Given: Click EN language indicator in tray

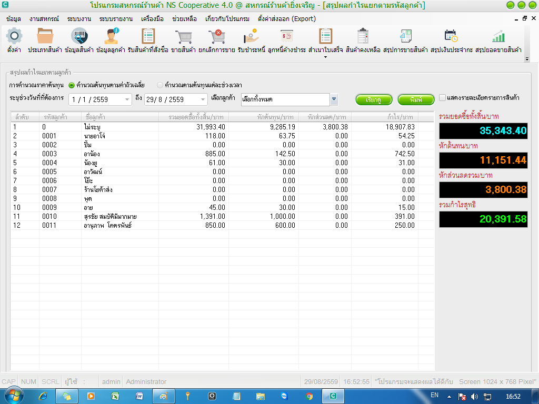Looking at the screenshot, I should click(x=434, y=395).
